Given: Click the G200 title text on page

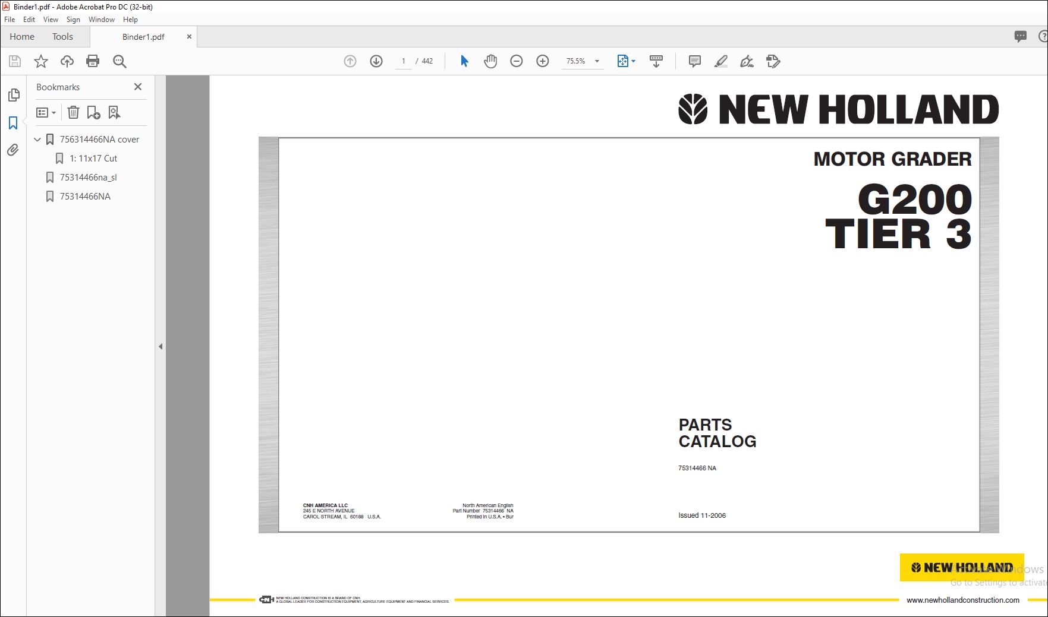Looking at the screenshot, I should (x=915, y=200).
